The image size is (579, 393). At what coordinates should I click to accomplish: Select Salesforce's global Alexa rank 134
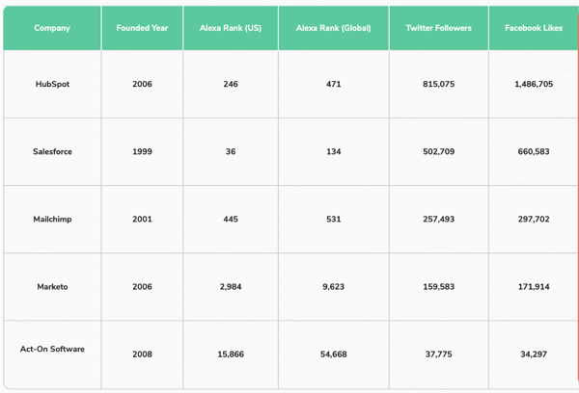(x=333, y=152)
